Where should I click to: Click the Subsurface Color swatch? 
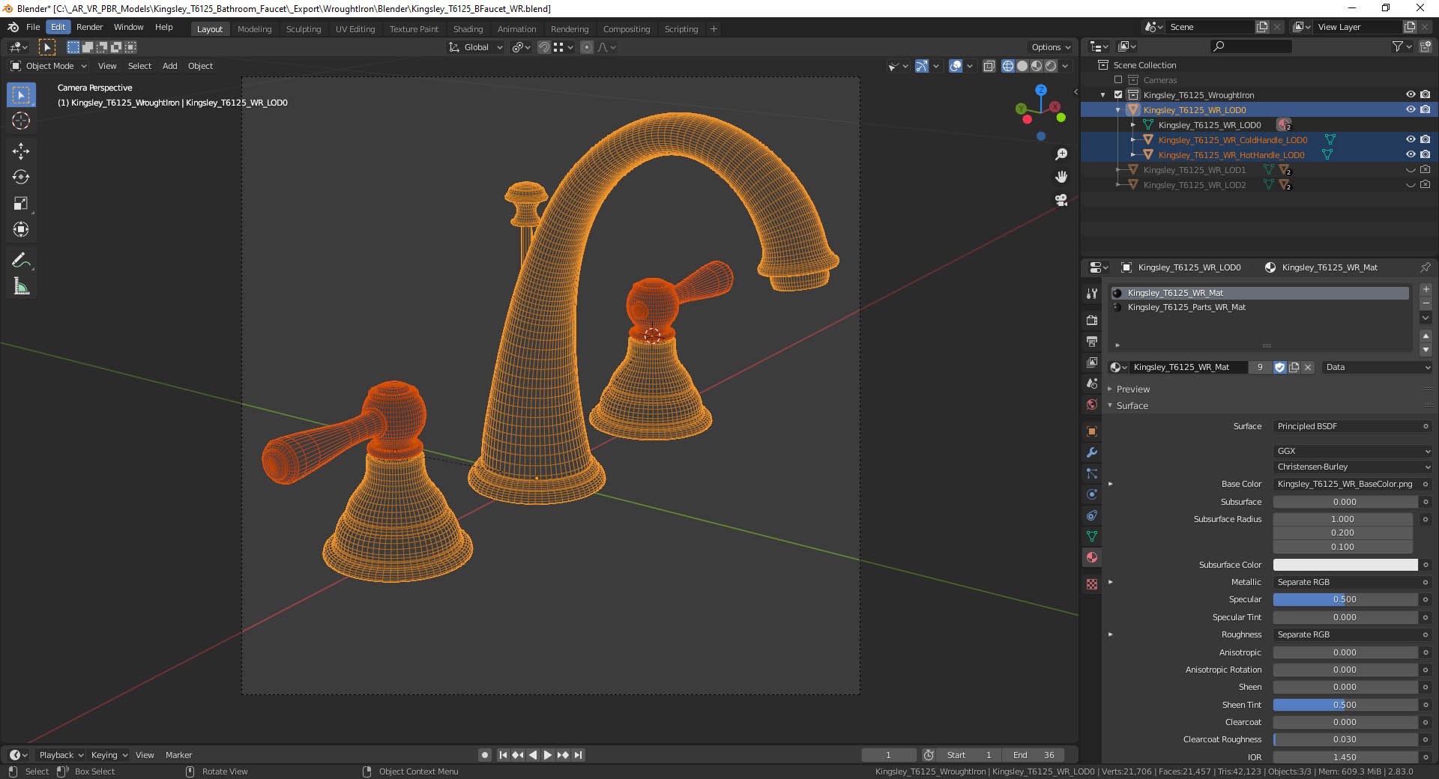pos(1345,565)
